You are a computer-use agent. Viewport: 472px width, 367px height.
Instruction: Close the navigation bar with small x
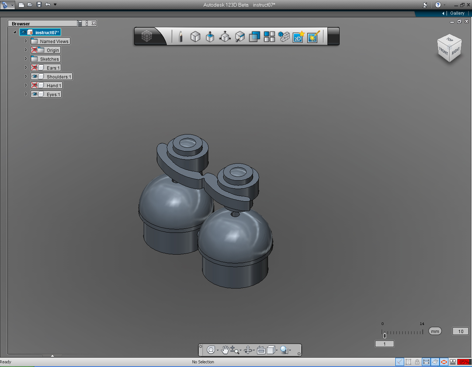pos(201,346)
